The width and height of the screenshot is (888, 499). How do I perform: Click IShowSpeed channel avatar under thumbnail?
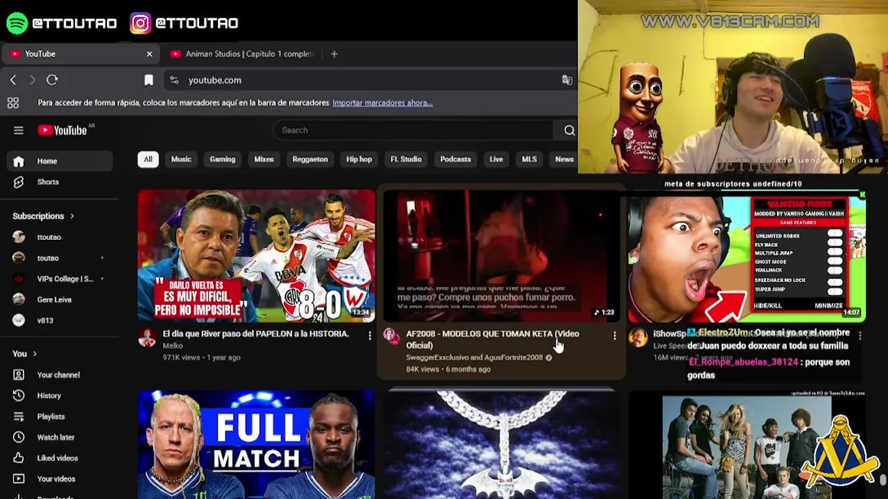click(x=638, y=338)
